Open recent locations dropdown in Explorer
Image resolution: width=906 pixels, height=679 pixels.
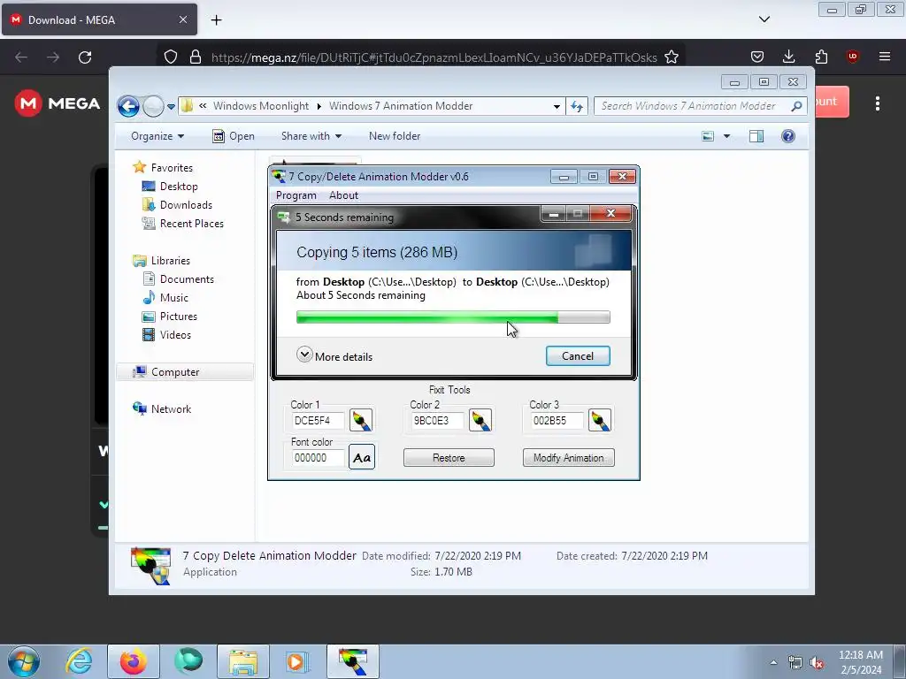(x=171, y=107)
